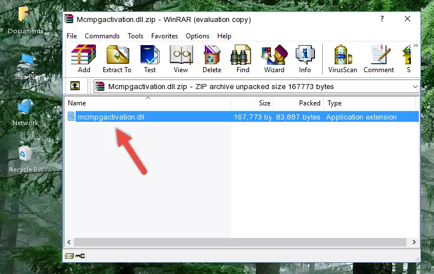Select the Recycle Bin desktop icon

[25, 160]
